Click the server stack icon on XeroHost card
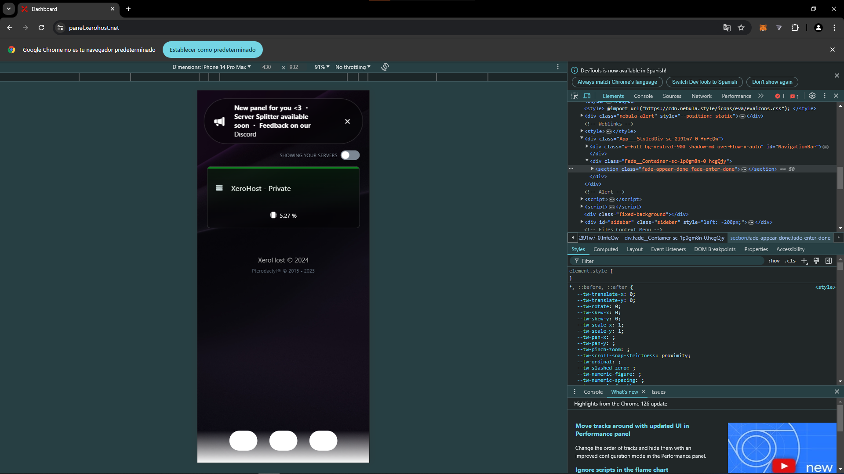 coord(219,188)
